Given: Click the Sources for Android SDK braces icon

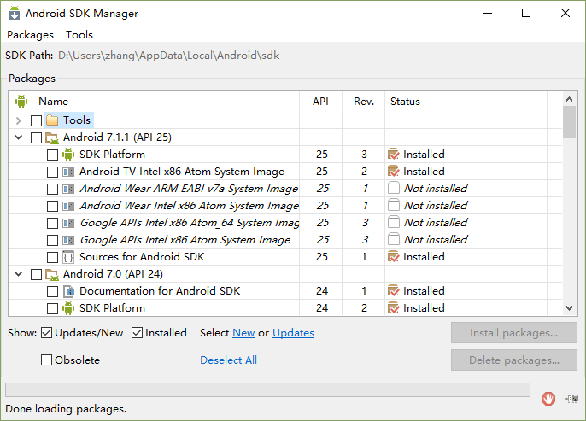Looking at the screenshot, I should [68, 257].
